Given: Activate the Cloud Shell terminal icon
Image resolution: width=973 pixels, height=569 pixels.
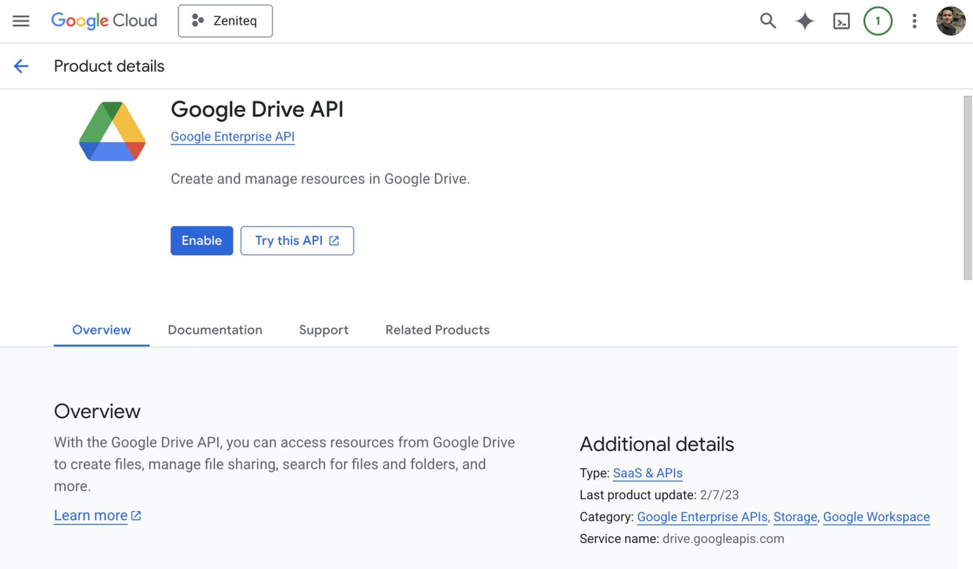Looking at the screenshot, I should pos(841,22).
